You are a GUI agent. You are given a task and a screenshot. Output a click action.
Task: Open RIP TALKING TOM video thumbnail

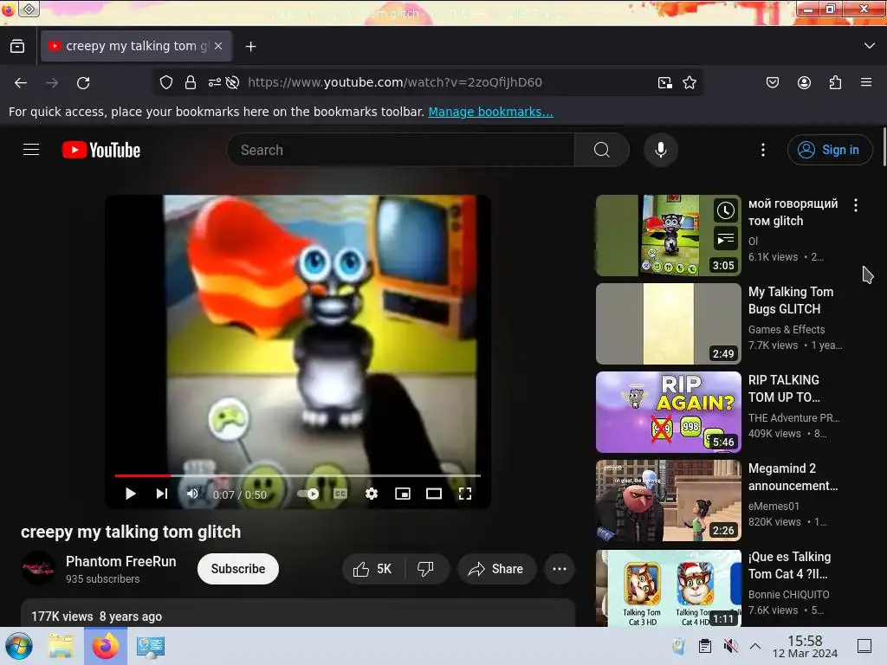point(669,412)
